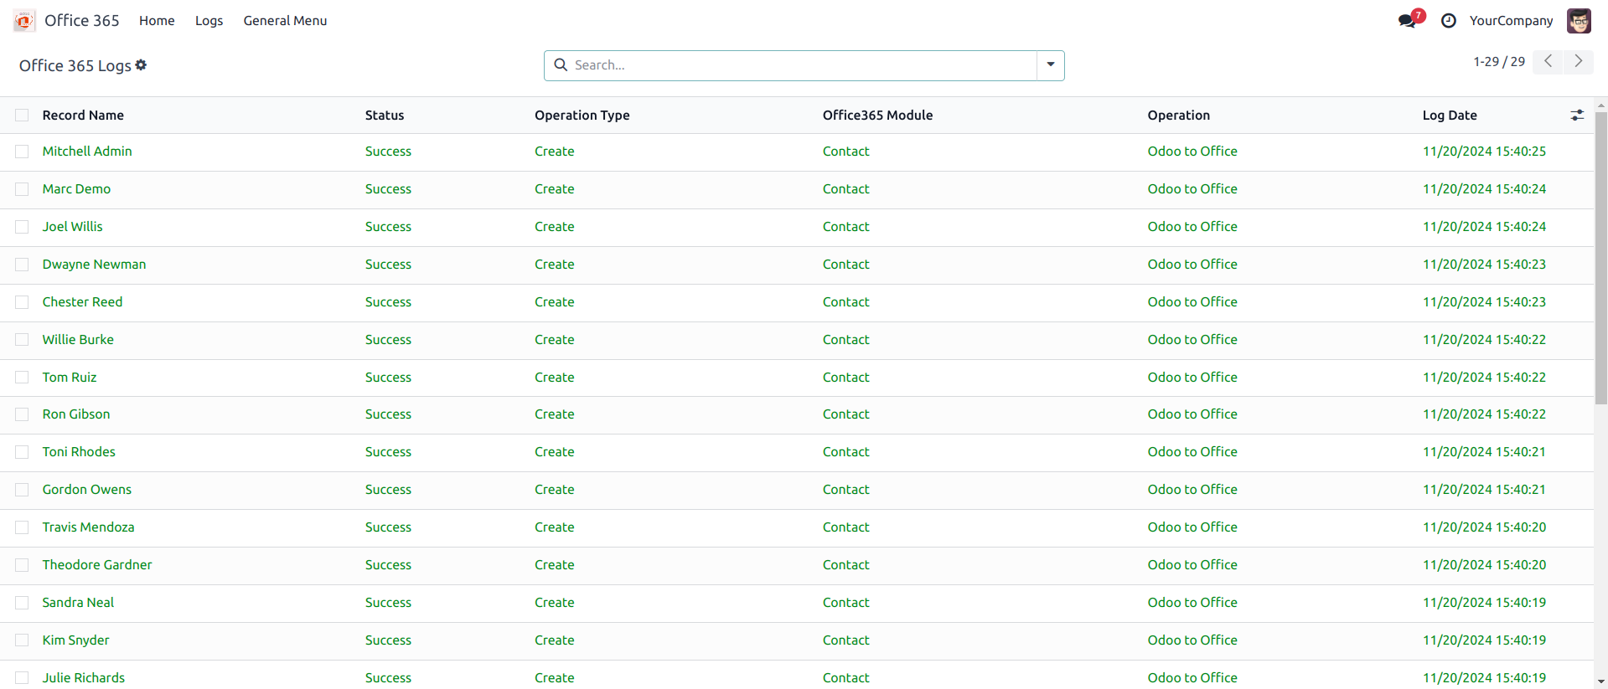Expand the search options dropdown arrow
This screenshot has width=1608, height=689.
(x=1050, y=65)
